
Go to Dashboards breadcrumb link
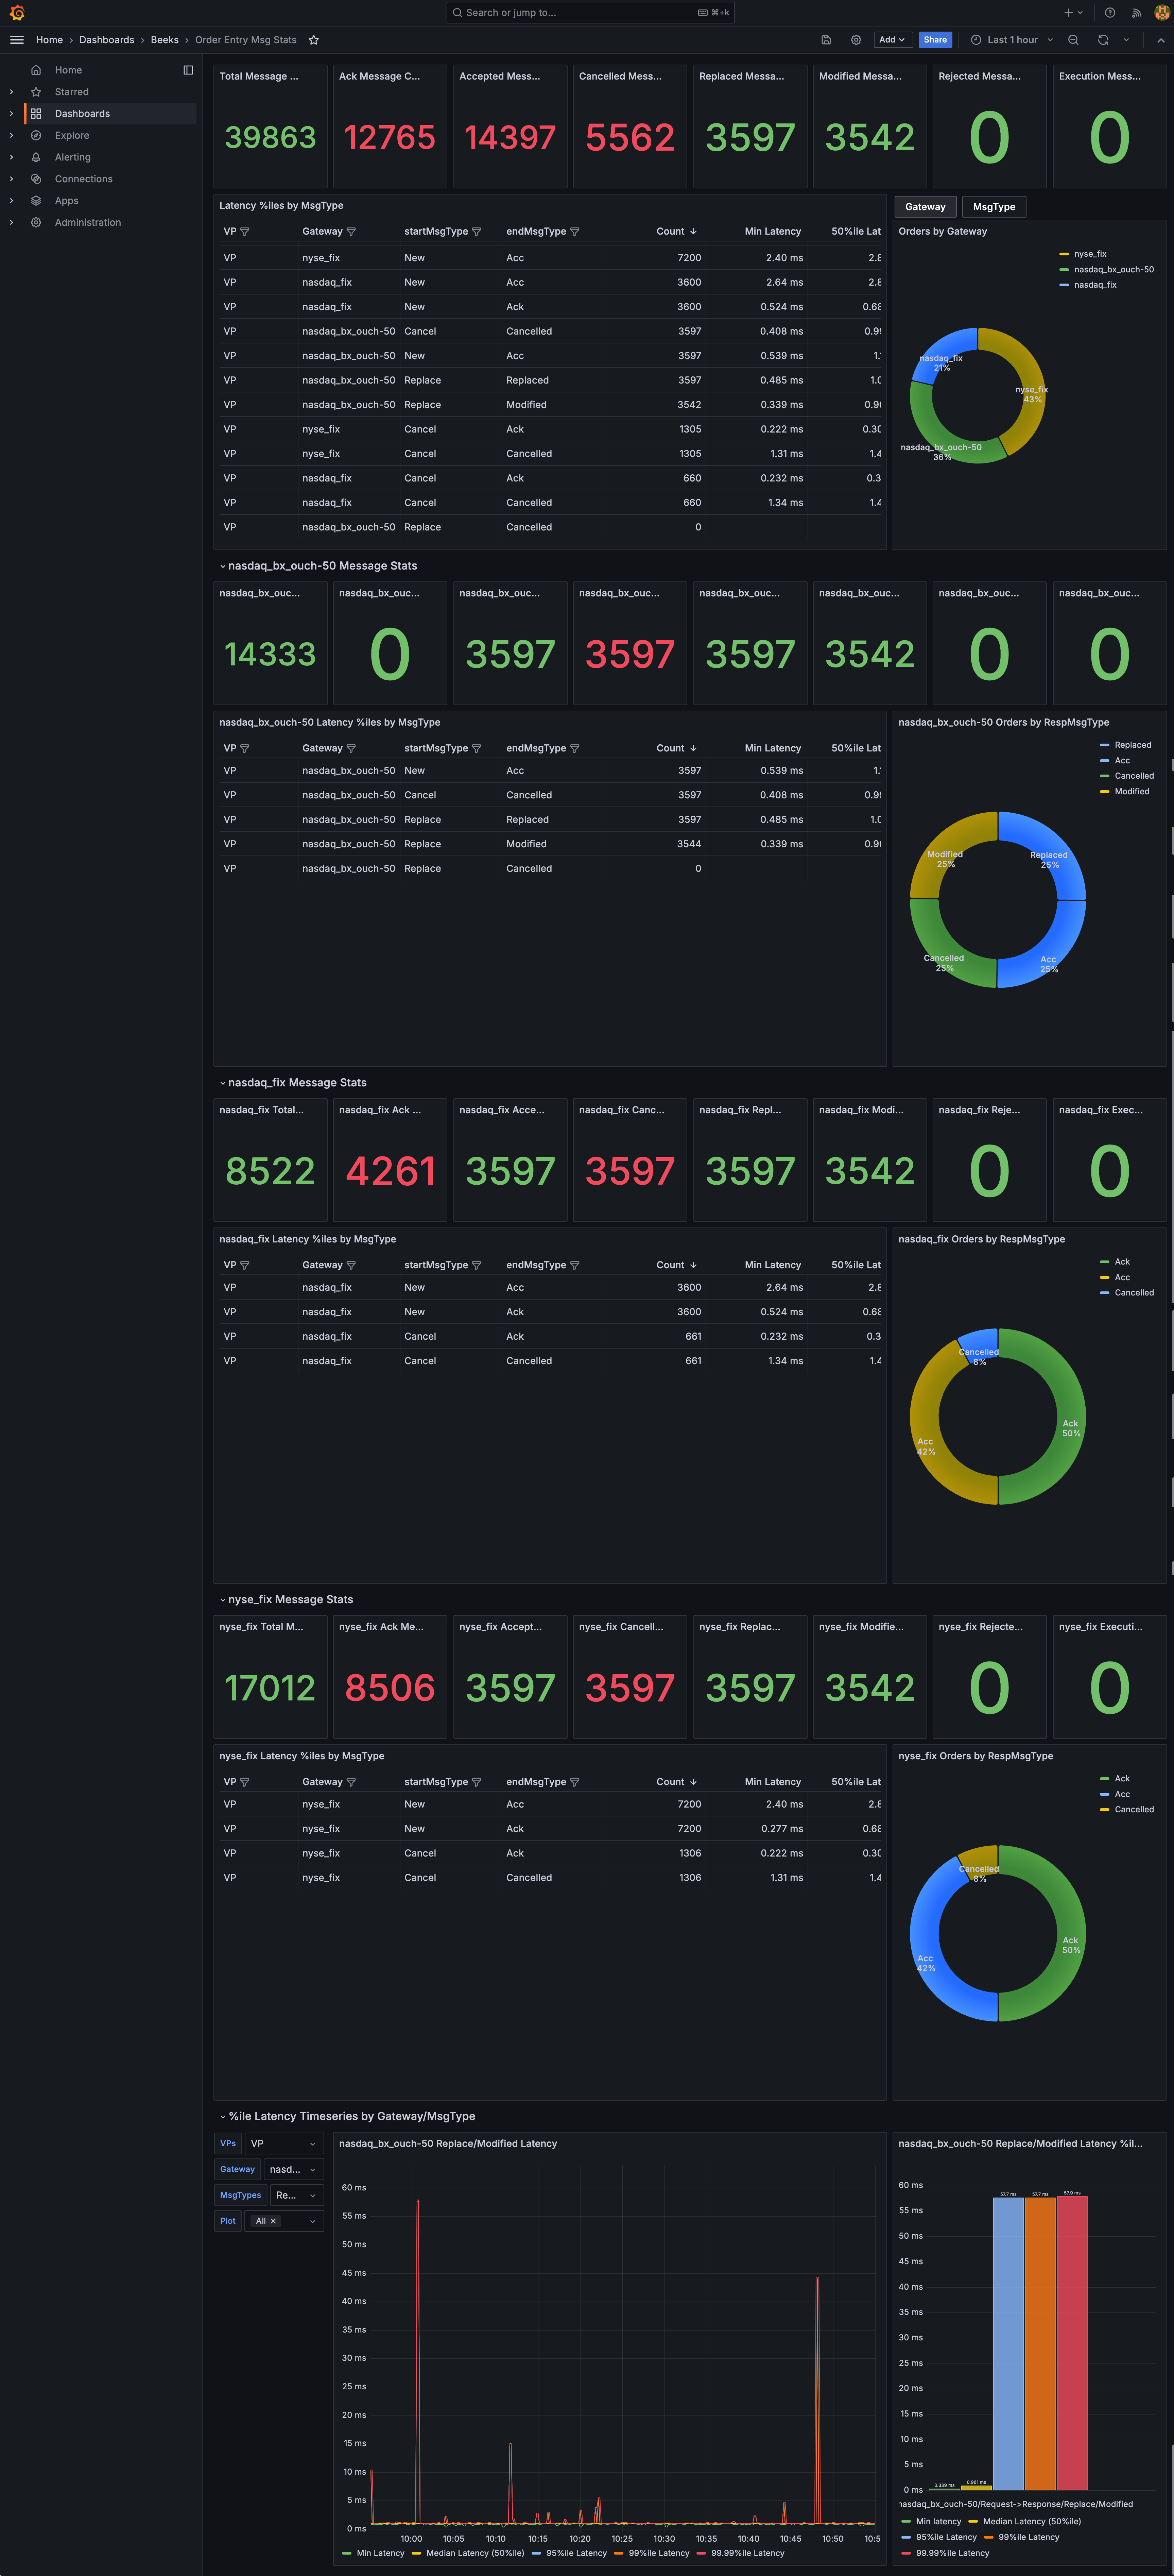click(x=107, y=40)
